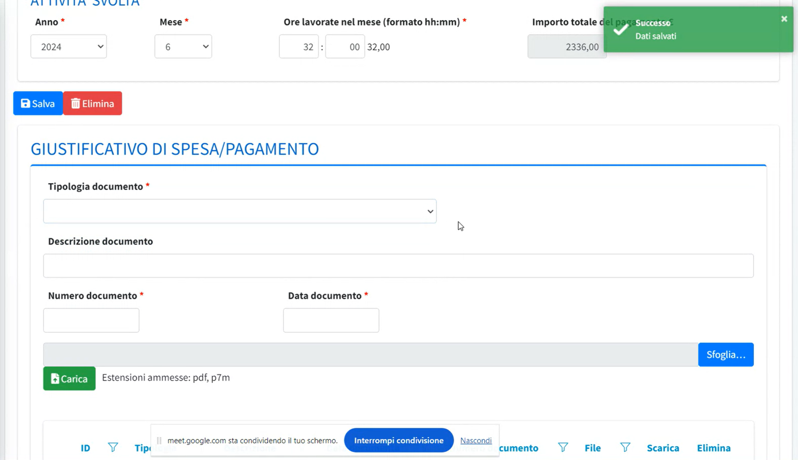
Task: Click the grey file path box
Action: 371,355
